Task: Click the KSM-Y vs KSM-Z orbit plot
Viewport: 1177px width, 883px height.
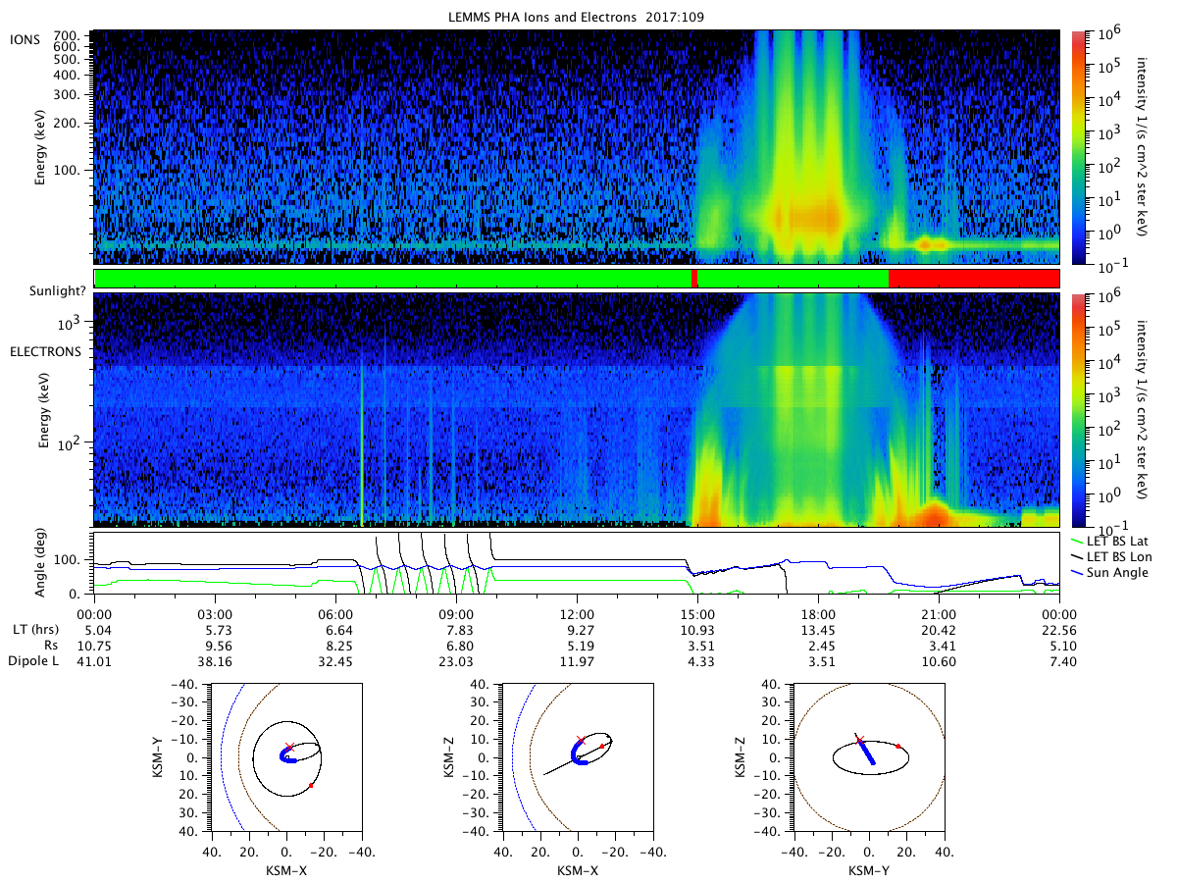Action: click(869, 756)
